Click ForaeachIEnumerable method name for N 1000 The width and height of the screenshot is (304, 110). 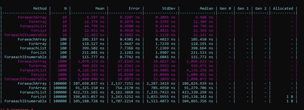click(26, 79)
